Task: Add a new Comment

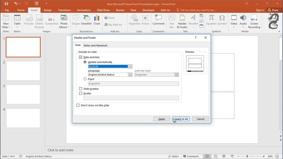Action: pos(158,20)
